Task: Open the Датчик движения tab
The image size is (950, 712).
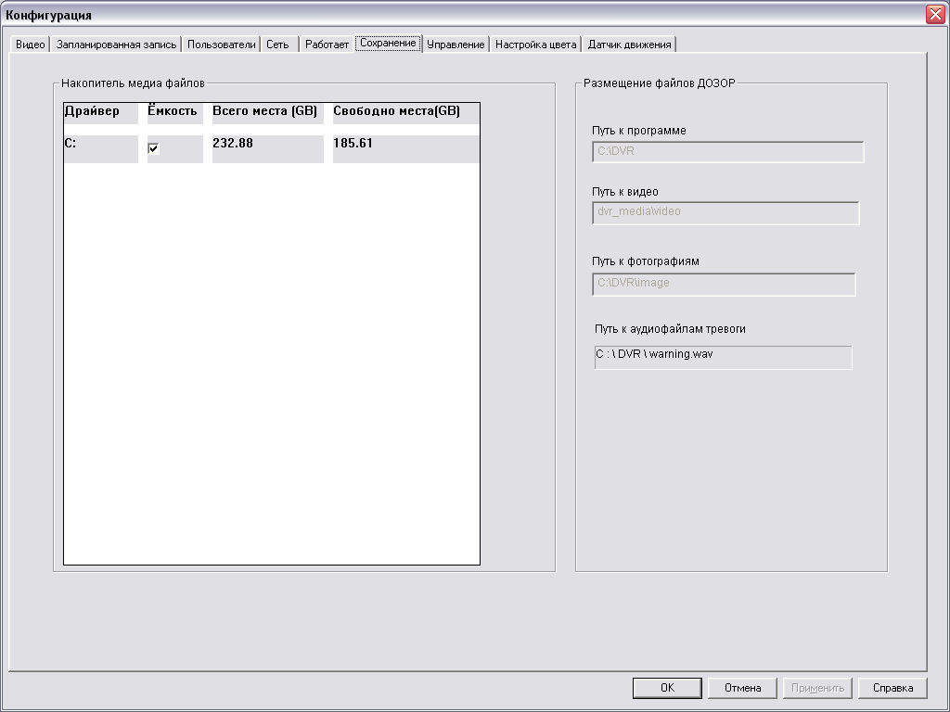Action: pyautogui.click(x=630, y=44)
